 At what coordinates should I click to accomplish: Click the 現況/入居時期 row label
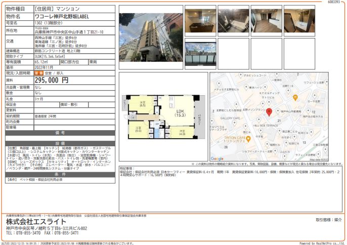coord(18,73)
